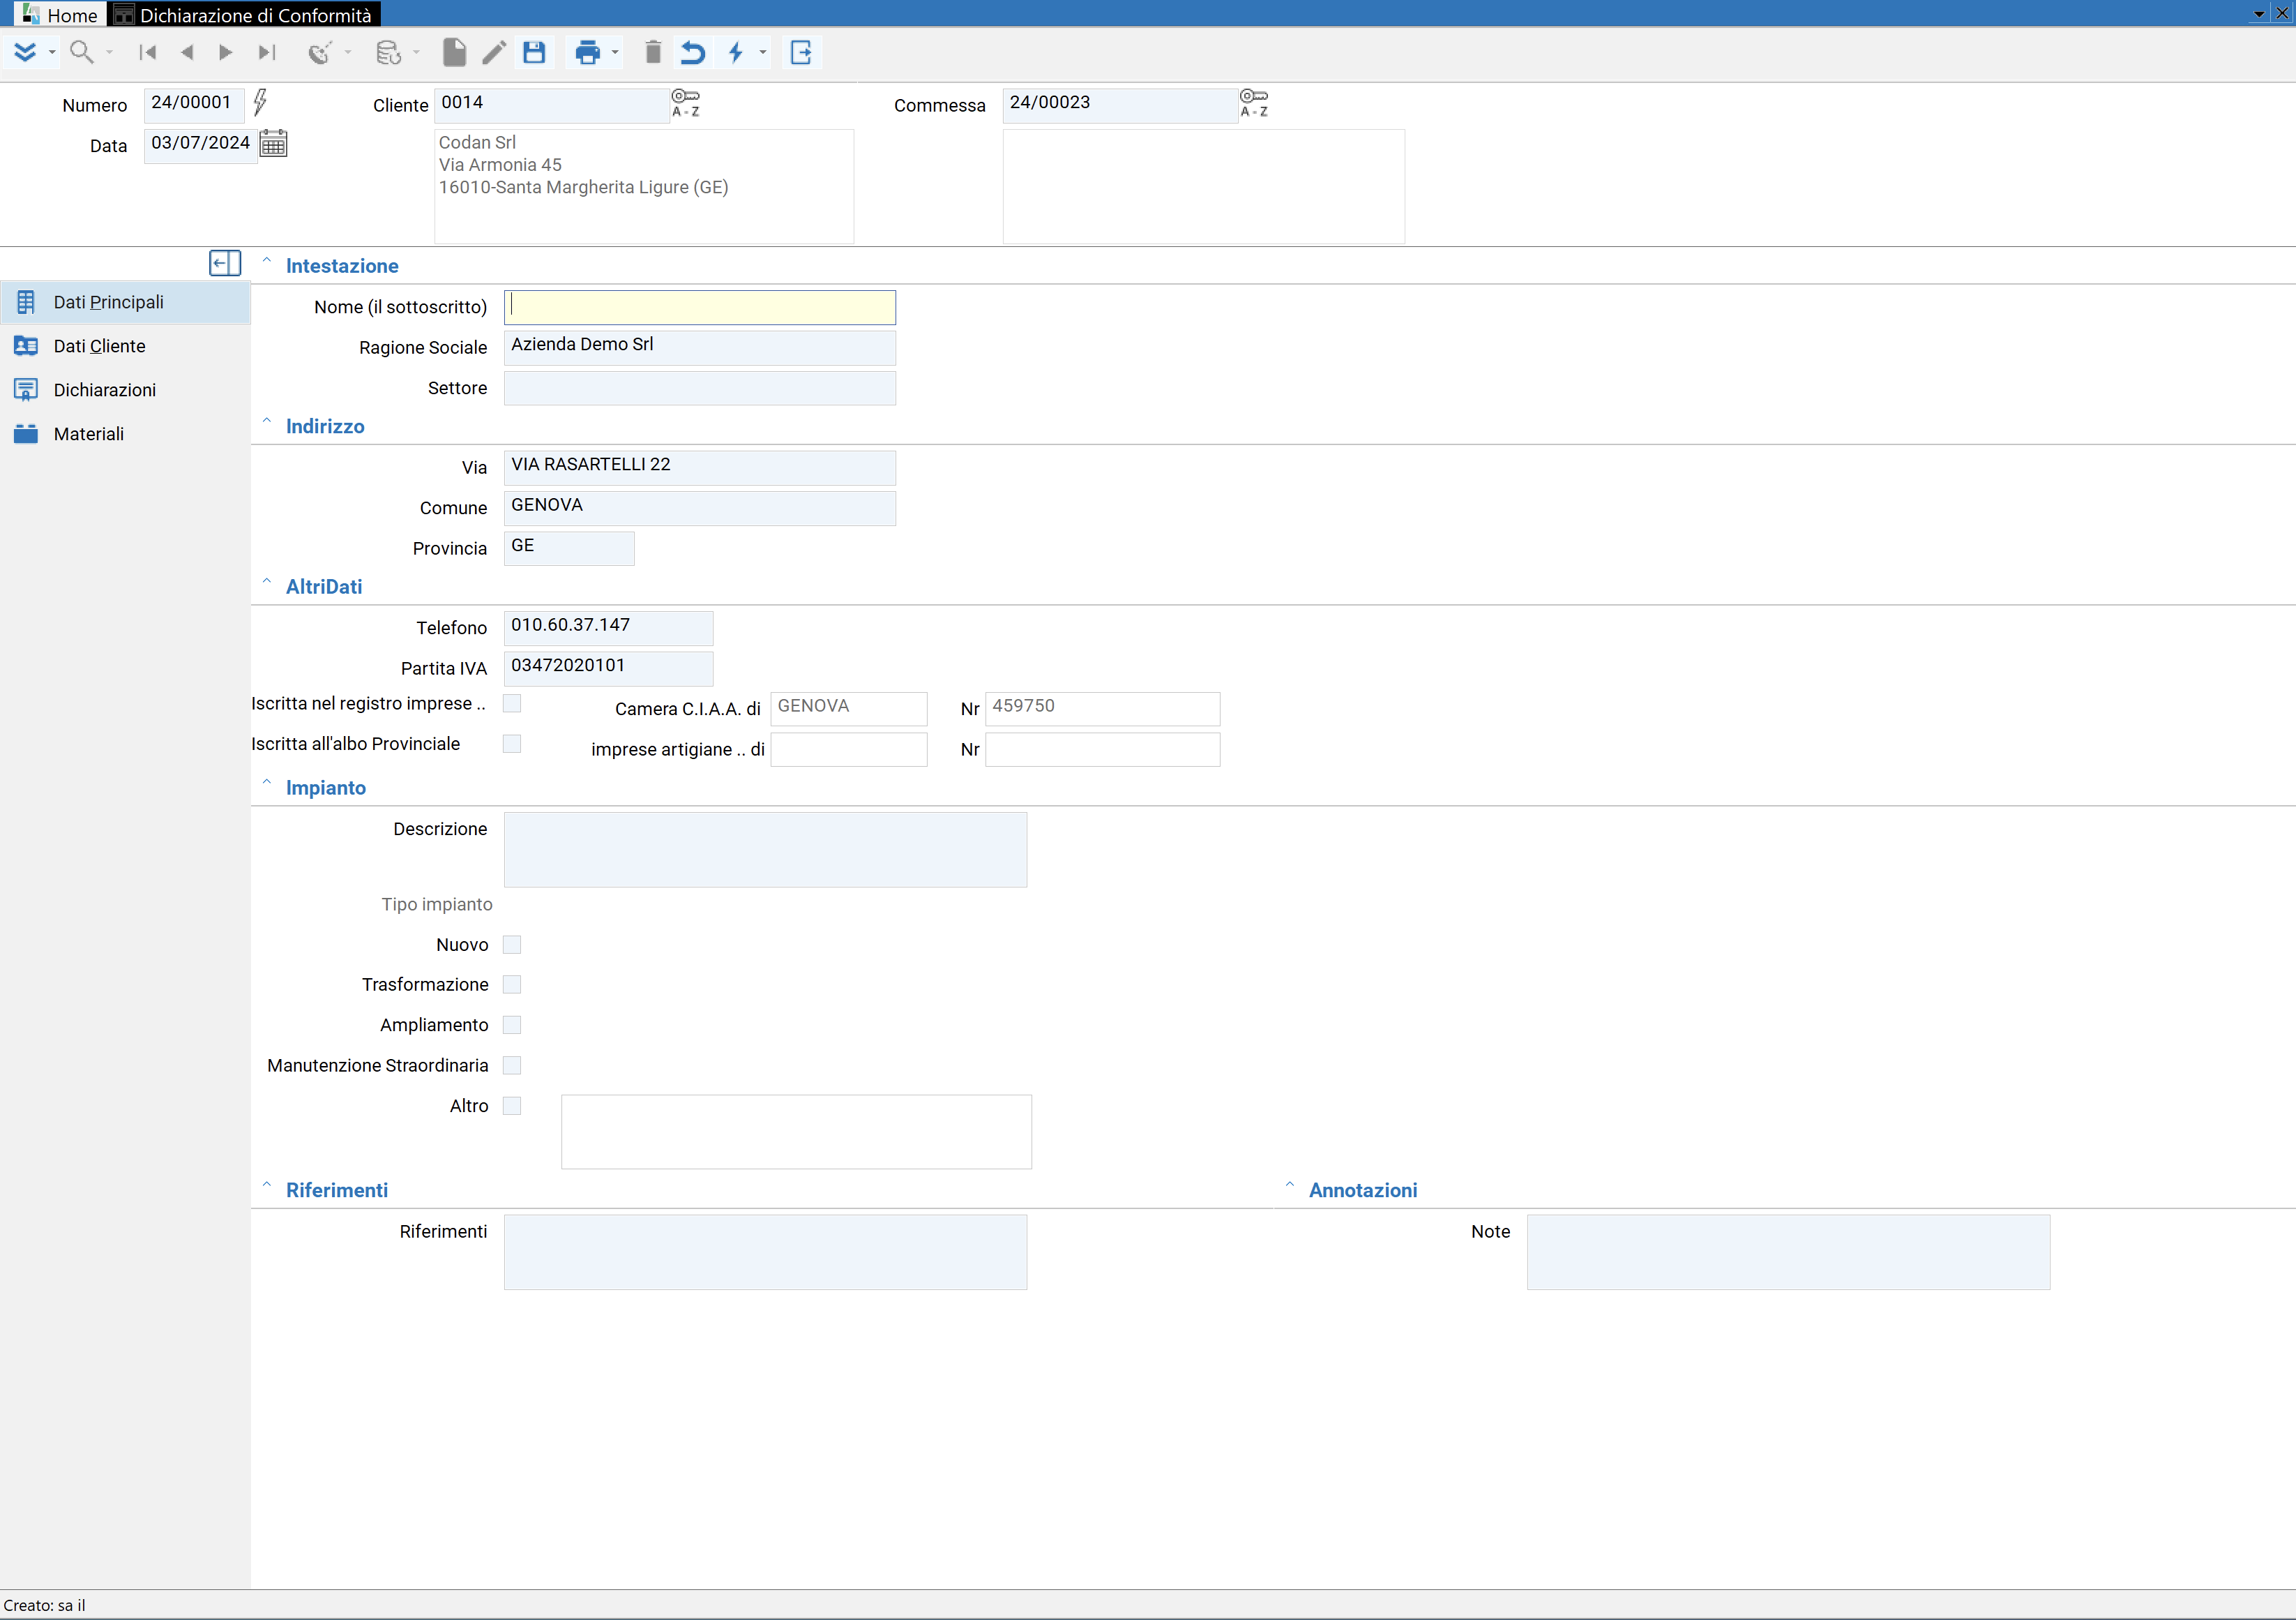Viewport: 2296px width, 1620px height.
Task: Click the Partita IVA field
Action: tap(608, 668)
